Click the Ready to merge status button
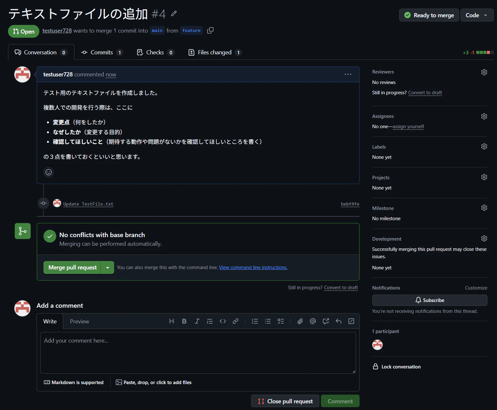This screenshot has width=497, height=410. [x=429, y=15]
